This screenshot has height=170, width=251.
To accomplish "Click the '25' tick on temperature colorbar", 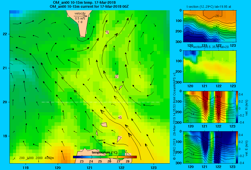I will (100, 161).
